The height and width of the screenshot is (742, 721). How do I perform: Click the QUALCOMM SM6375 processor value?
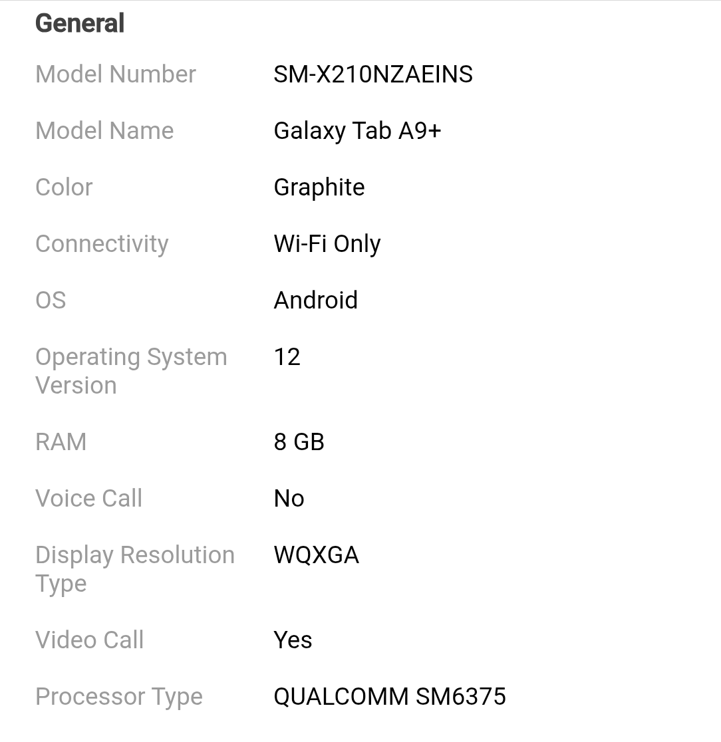point(390,697)
